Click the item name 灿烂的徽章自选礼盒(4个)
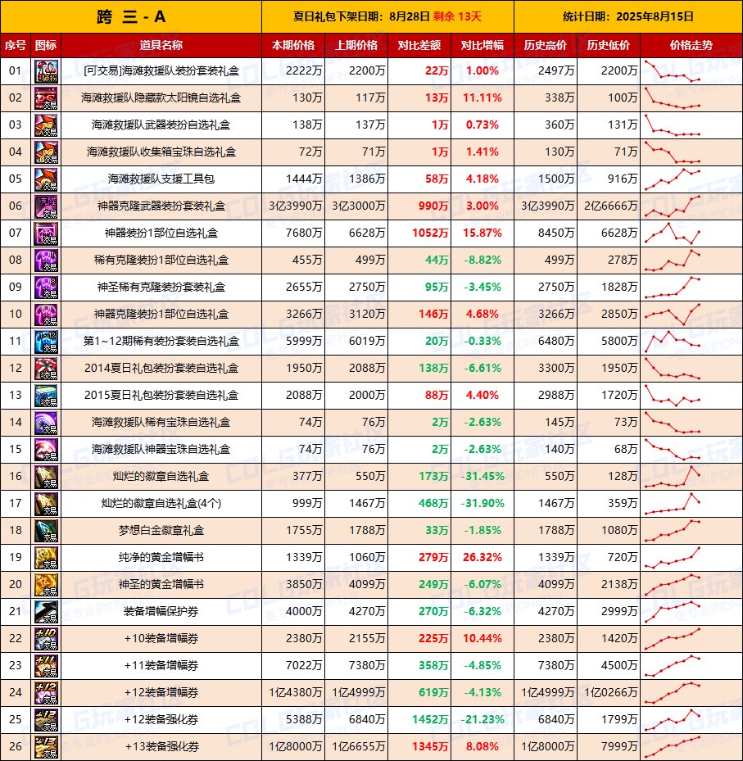 (x=161, y=503)
